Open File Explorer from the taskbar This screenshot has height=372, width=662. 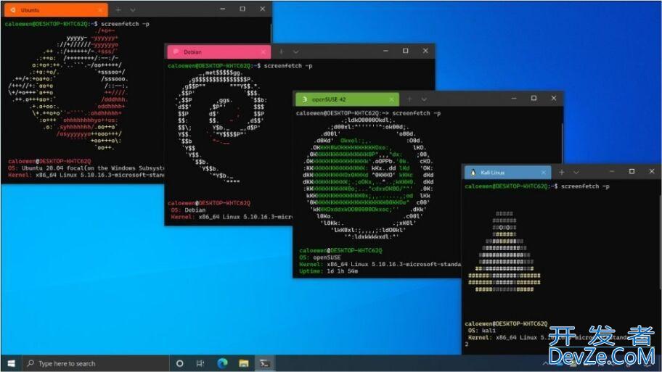[x=244, y=363]
